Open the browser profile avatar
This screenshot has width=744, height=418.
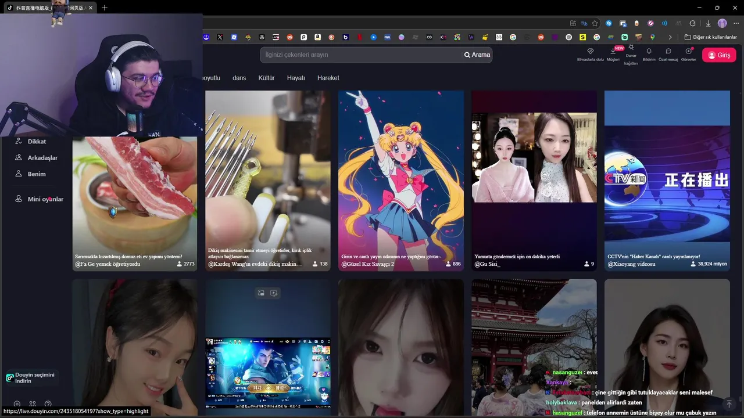[x=722, y=23]
